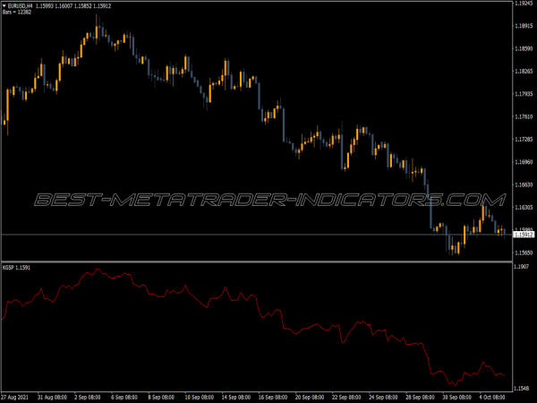537x403 pixels.
Task: Click price scale value 1.17935
Action: click(524, 94)
